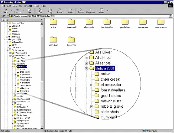Select the arrival folder icon in right pane
Screen dimensions: 174x133
pyautogui.click(x=53, y=22)
